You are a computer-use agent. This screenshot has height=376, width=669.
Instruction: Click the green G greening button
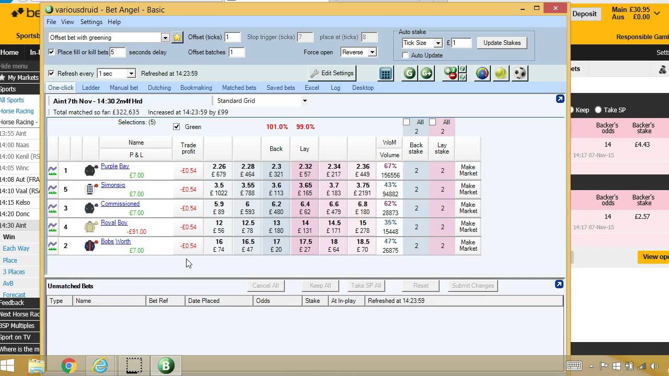[x=410, y=74]
